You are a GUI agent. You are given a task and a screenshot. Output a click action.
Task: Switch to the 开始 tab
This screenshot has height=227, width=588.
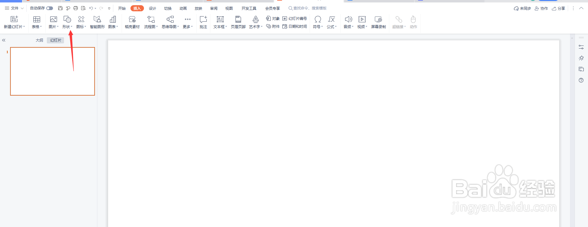click(122, 8)
